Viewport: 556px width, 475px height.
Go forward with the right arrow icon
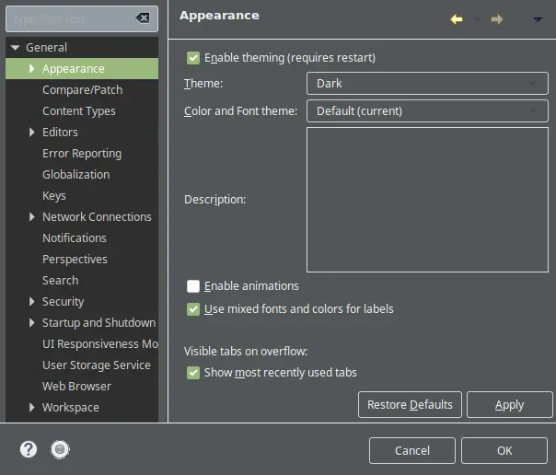[497, 19]
